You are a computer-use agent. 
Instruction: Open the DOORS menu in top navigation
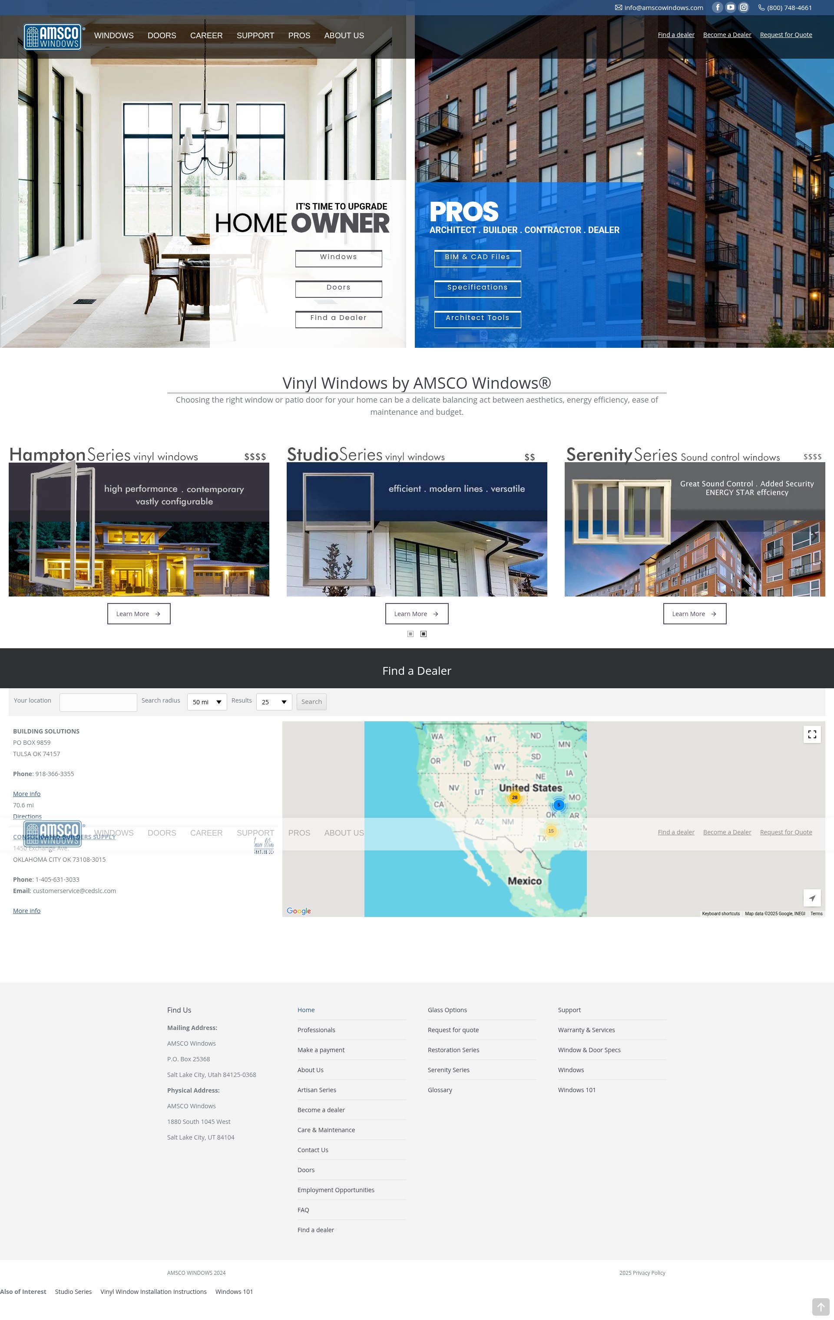162,36
